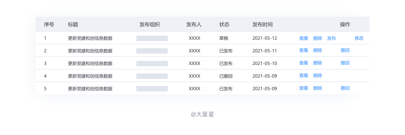Click the 状态 column header

pos(224,24)
